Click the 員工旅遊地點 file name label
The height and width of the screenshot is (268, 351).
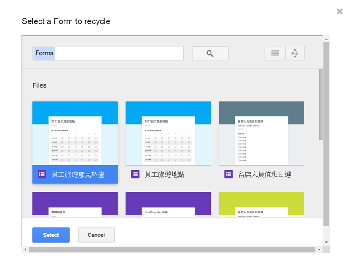click(x=165, y=174)
